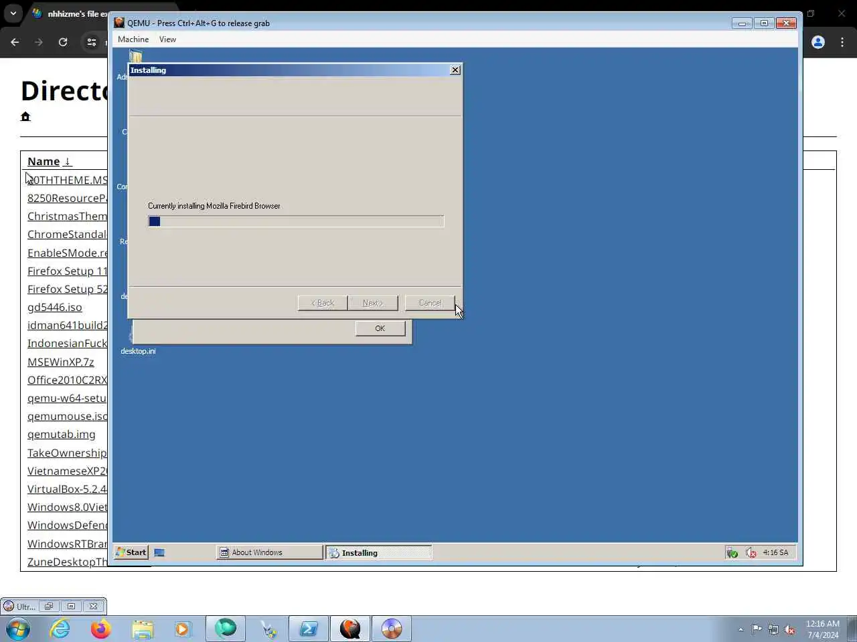The image size is (857, 642).
Task: Open the ChromeStandal file link
Action: 67,234
